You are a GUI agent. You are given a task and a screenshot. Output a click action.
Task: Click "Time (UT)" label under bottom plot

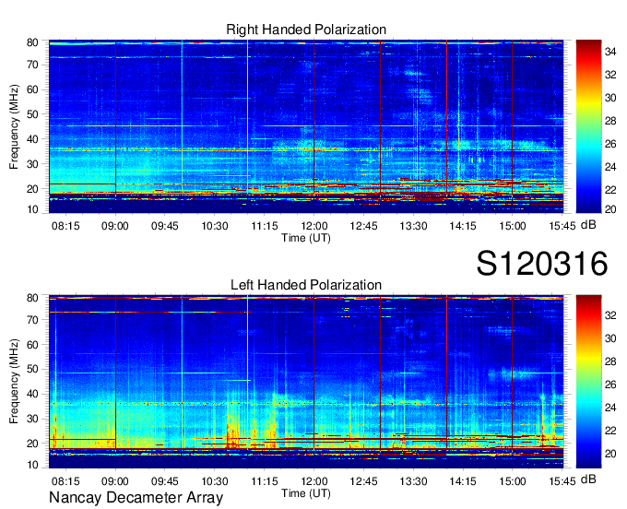click(x=306, y=493)
